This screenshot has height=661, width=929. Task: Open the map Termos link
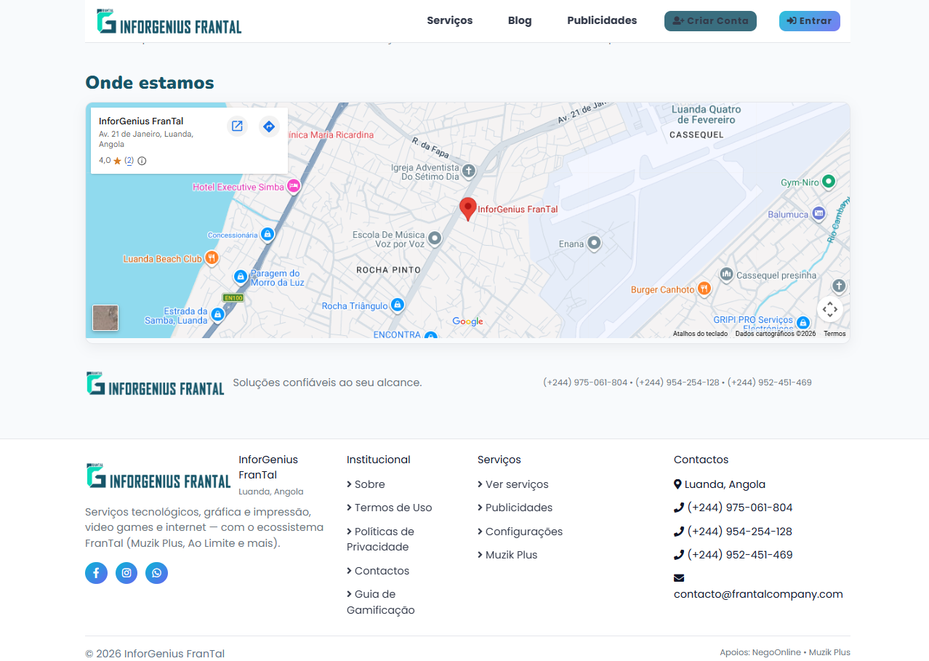pos(835,334)
